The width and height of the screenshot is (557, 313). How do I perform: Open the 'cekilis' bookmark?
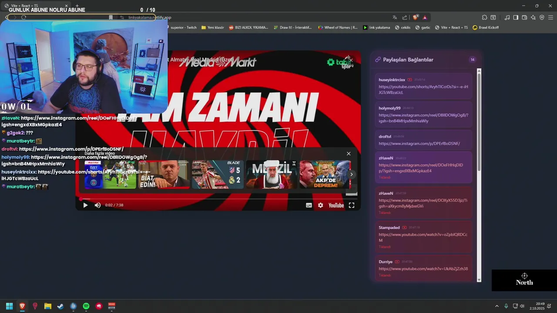pos(403,27)
